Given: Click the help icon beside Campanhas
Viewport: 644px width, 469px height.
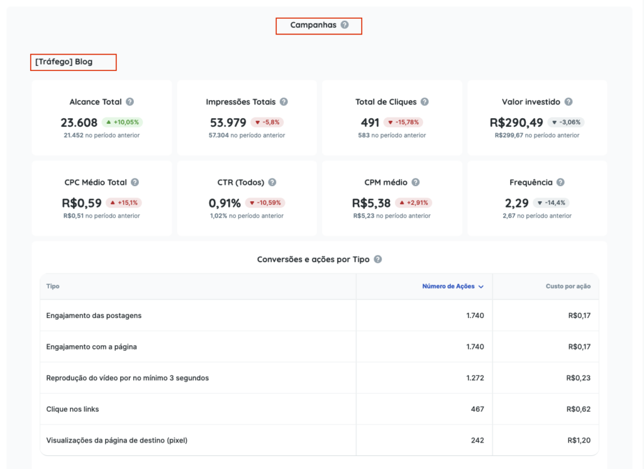Looking at the screenshot, I should pyautogui.click(x=345, y=25).
